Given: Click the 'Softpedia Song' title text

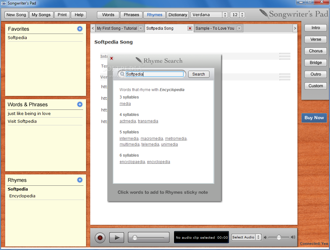Looking at the screenshot, I should coord(113,42).
